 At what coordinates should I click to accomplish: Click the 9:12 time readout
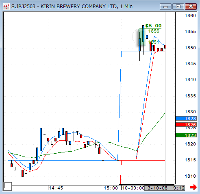(179, 188)
